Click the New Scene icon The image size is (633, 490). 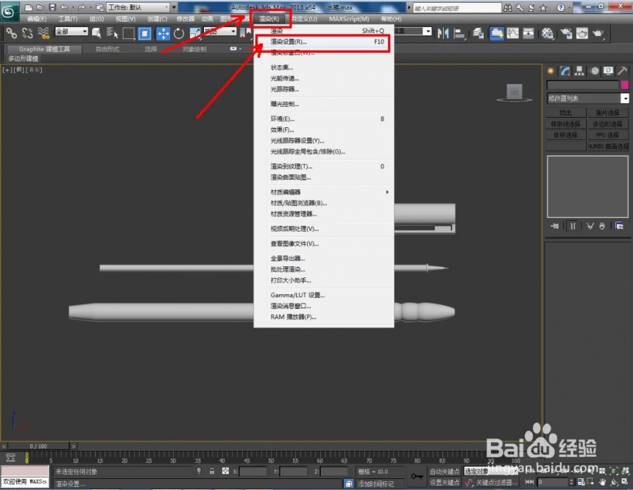[x=28, y=7]
